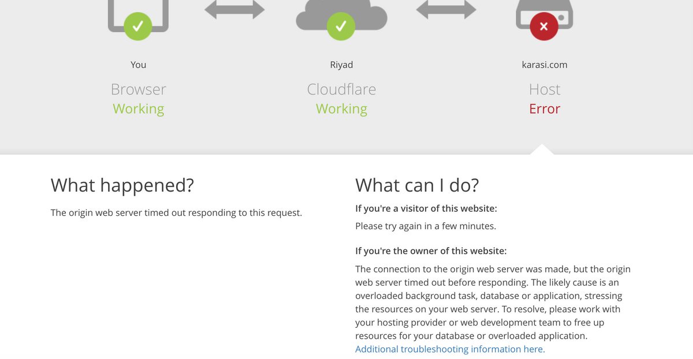Click the Cloudflare "Working" status
This screenshot has width=693, height=359.
[341, 109]
